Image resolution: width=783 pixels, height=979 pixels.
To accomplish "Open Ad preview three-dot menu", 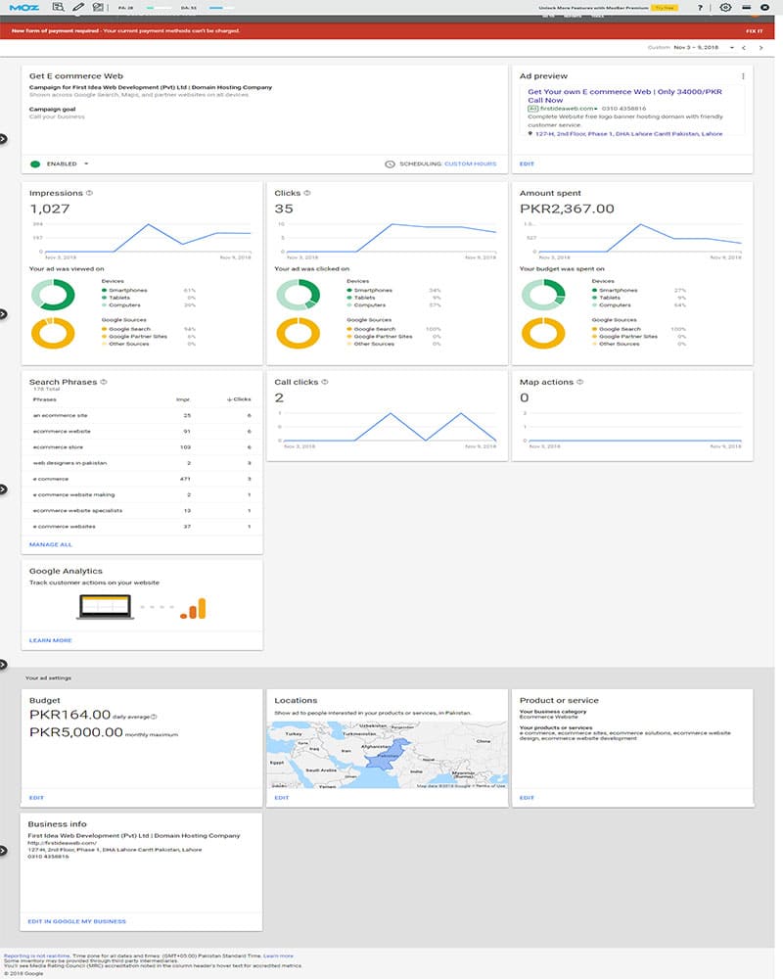I will pos(743,76).
